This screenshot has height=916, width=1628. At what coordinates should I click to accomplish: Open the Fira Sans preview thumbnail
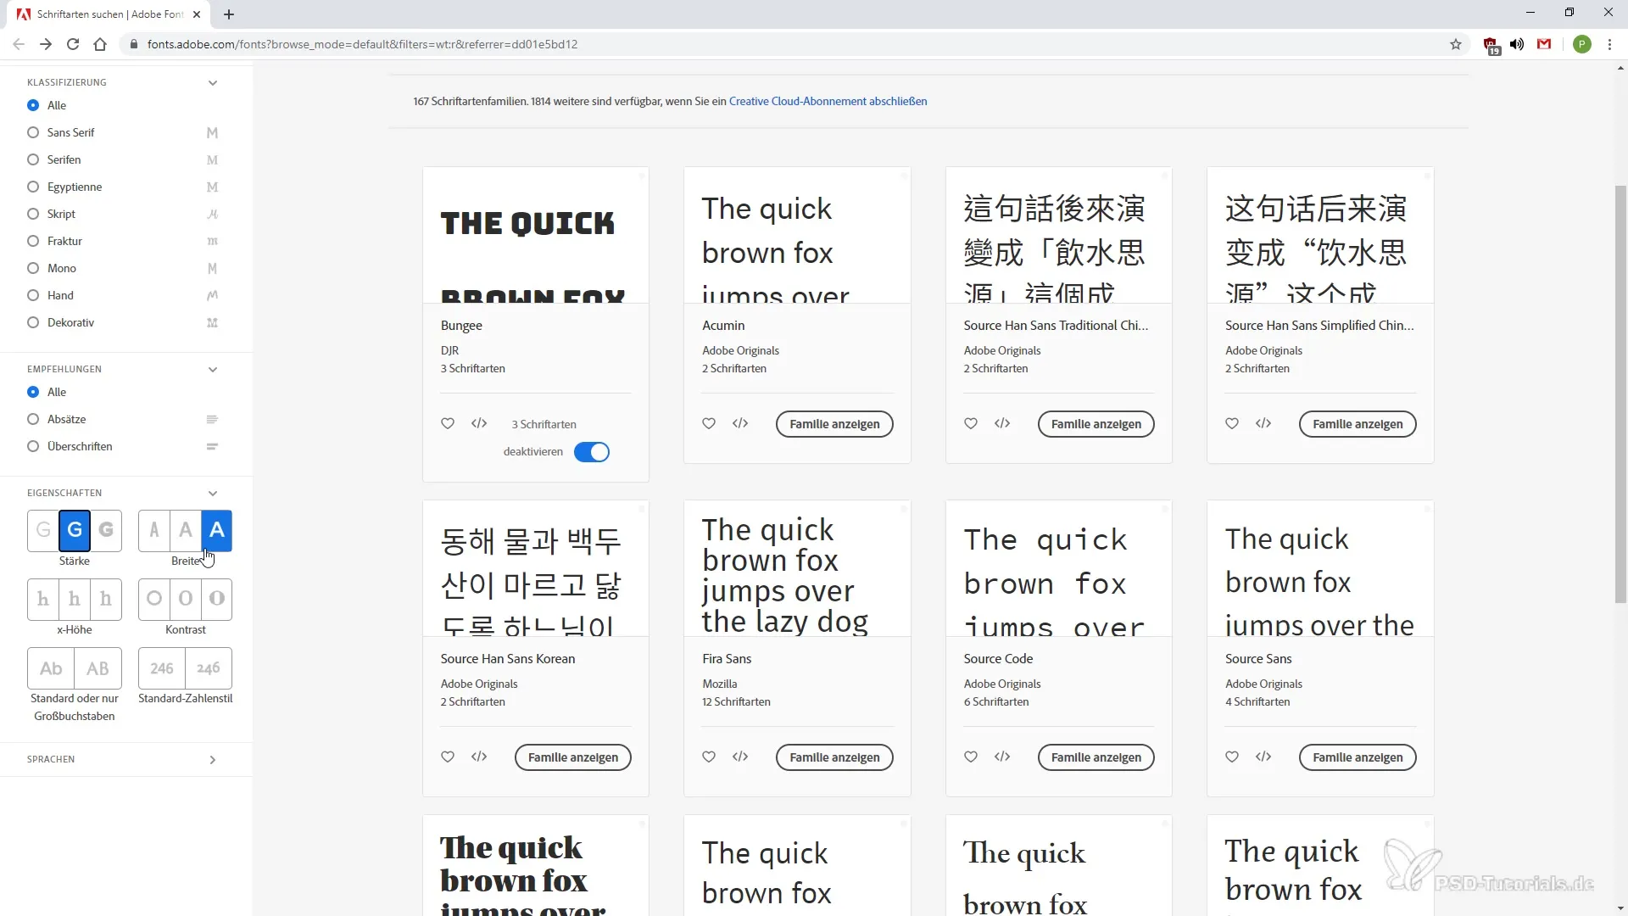tap(797, 568)
